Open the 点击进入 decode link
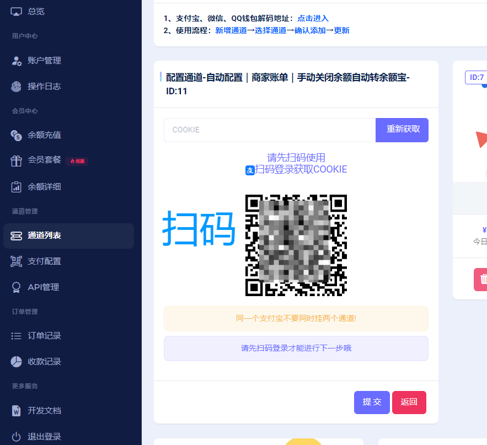Screen dimensions: 487x445 coord(313,18)
